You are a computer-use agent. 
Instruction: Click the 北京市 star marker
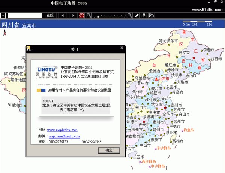[x=156, y=79]
